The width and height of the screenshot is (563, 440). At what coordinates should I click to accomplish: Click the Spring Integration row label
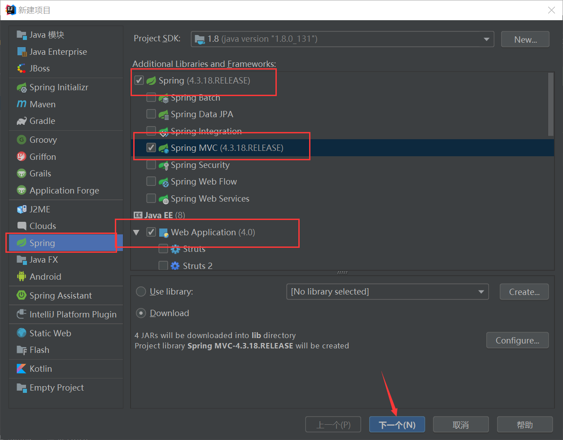point(206,131)
